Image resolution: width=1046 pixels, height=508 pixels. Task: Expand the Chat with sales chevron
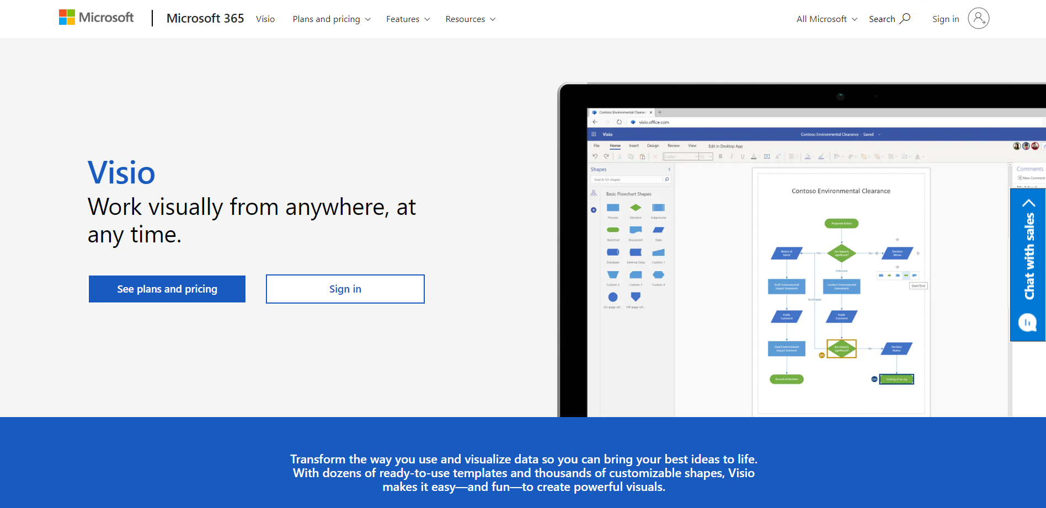click(1029, 203)
